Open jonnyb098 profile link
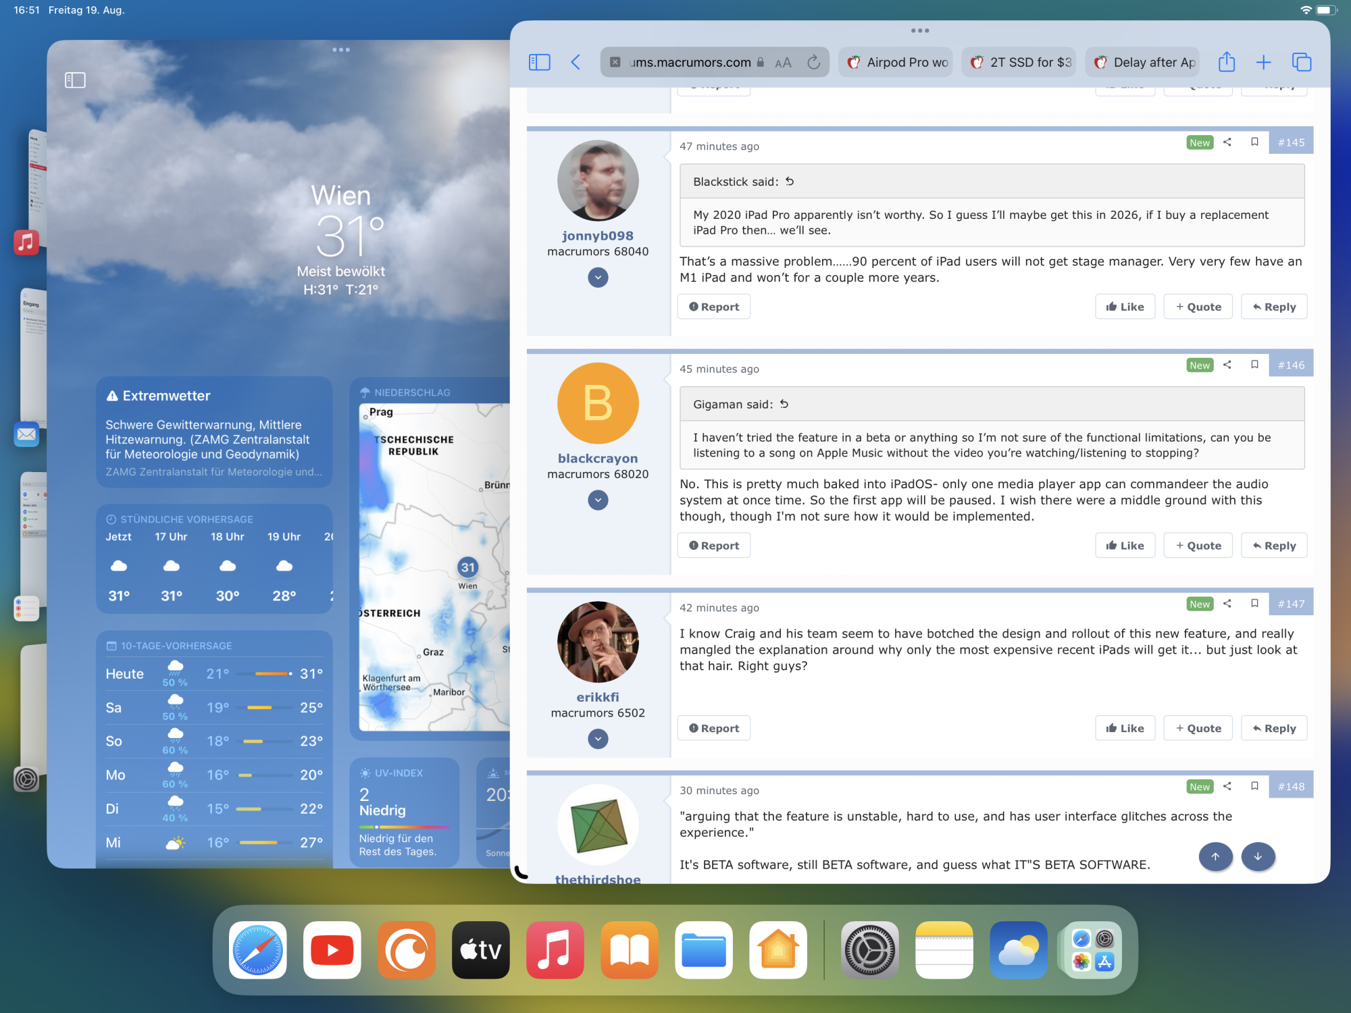Screen dimensions: 1351x1013 597,236
